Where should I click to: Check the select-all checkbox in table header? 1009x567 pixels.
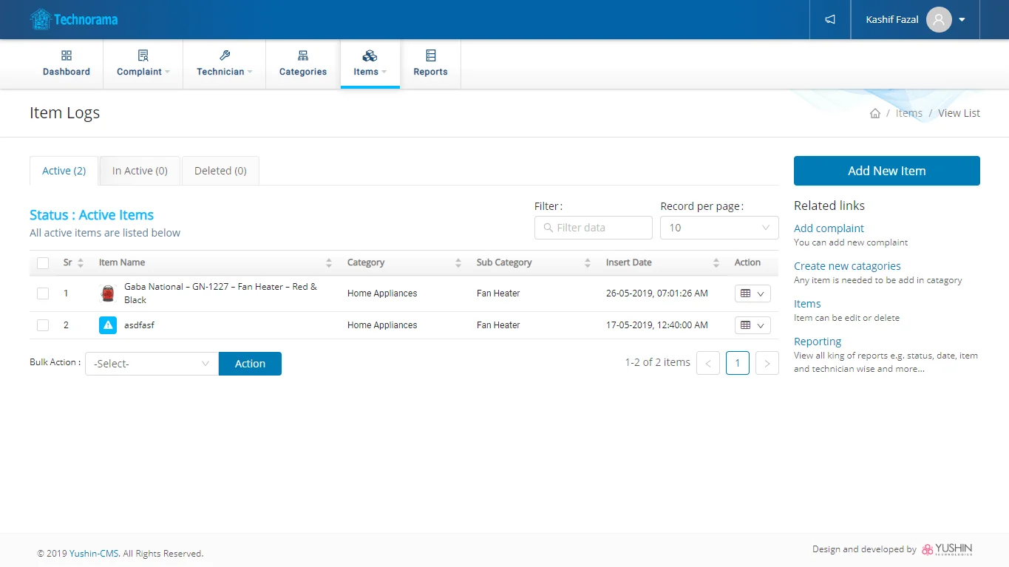[43, 263]
